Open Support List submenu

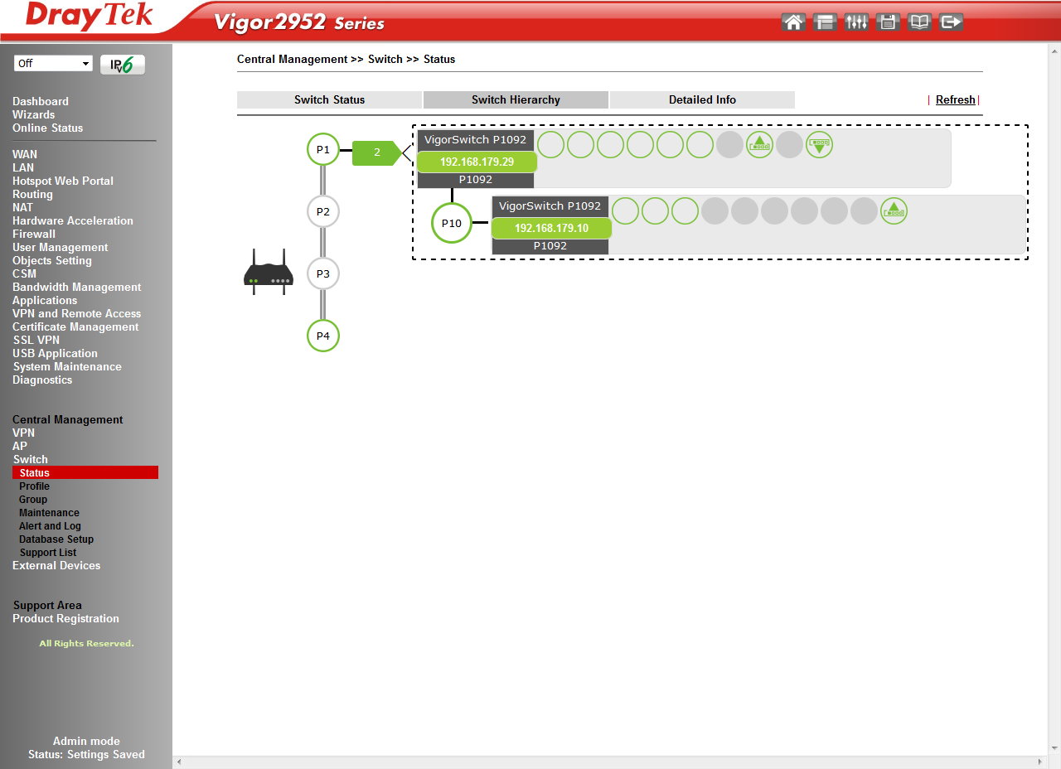point(48,552)
